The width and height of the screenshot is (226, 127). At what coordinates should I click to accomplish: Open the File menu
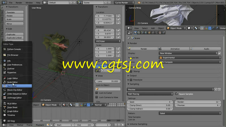[x=11, y=3]
